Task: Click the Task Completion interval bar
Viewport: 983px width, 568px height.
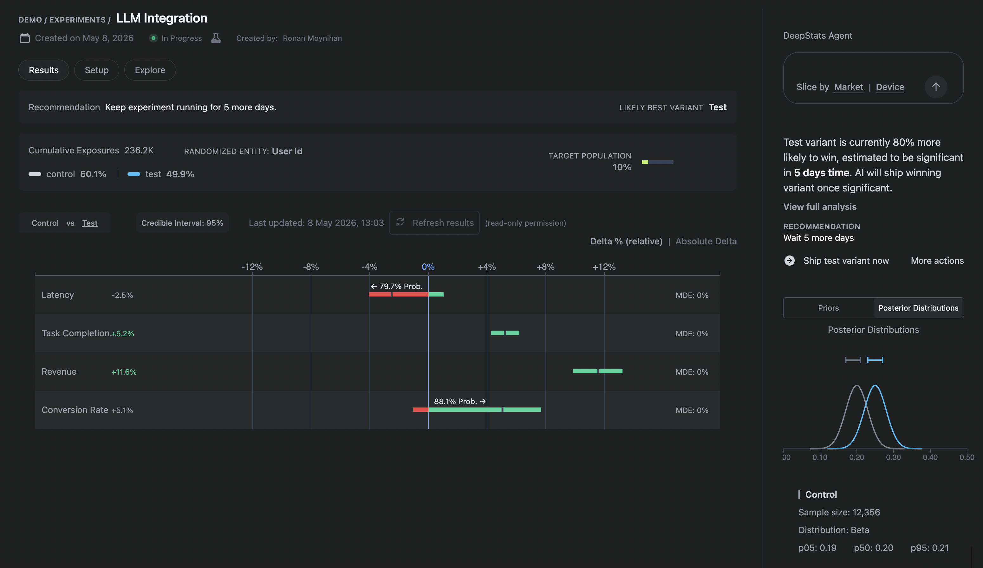Action: 505,332
